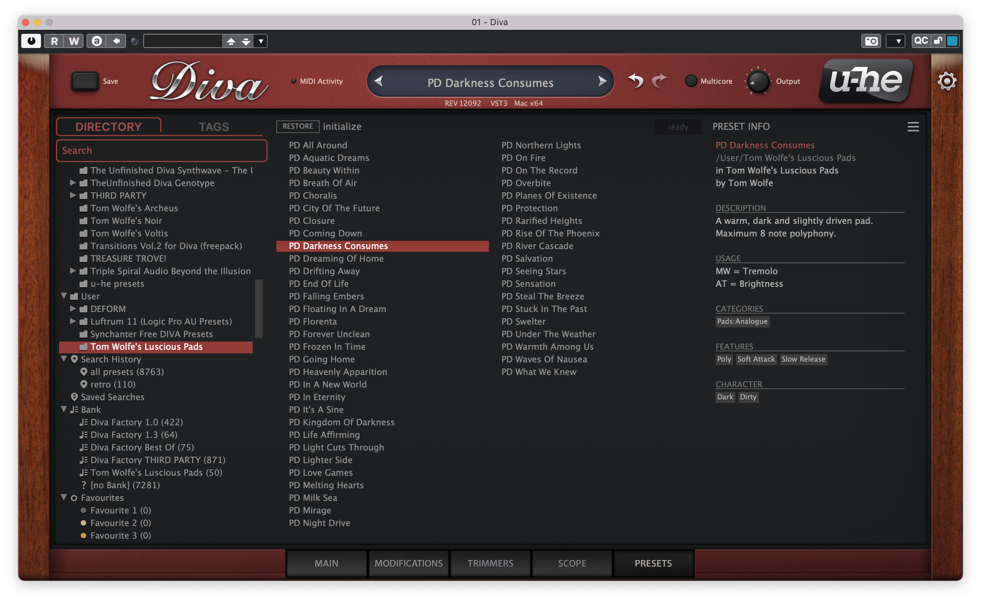Viewport: 981px width, 602px height.
Task: Toggle Write automation W button
Action: point(74,41)
